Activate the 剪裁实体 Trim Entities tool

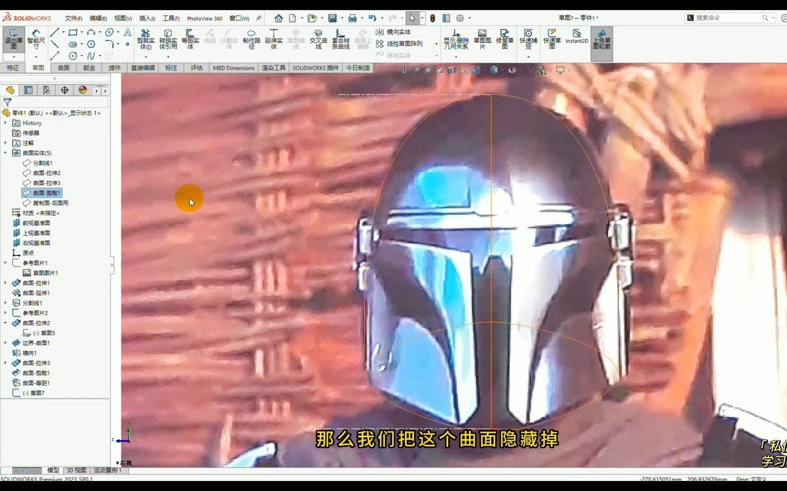146,39
